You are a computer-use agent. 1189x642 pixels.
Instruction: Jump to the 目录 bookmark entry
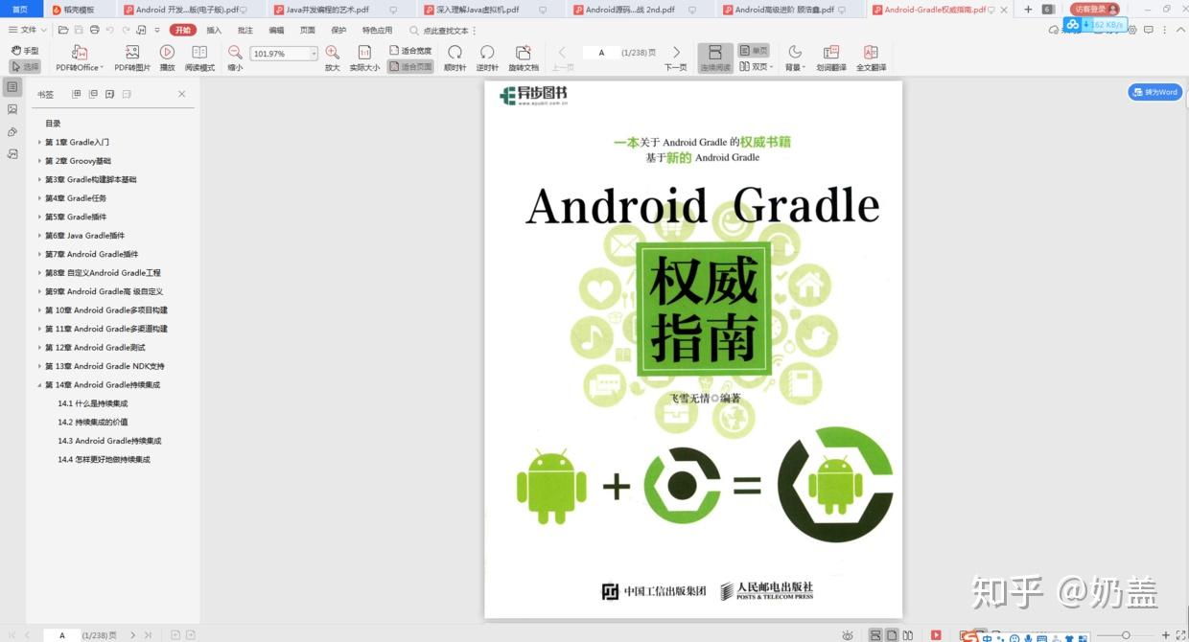tap(53, 124)
